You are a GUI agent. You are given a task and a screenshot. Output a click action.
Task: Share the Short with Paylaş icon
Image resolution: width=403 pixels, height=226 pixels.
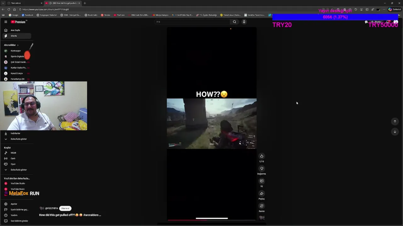[x=262, y=194]
